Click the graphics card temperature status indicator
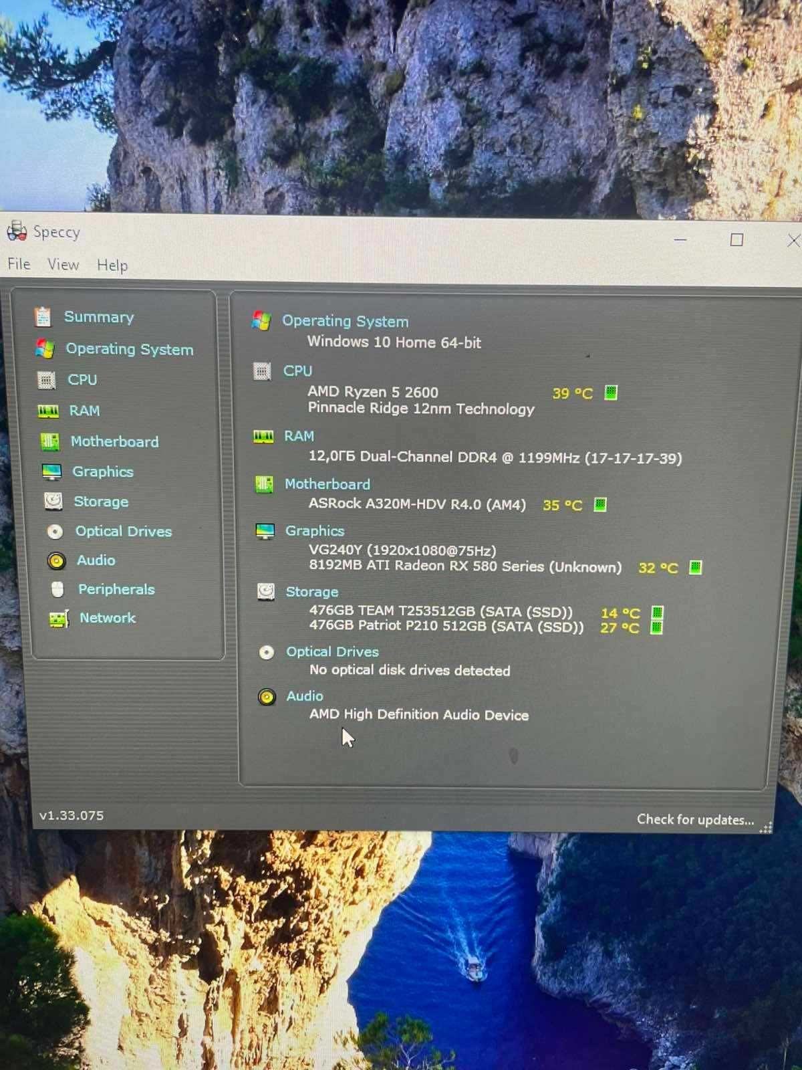 tap(695, 568)
